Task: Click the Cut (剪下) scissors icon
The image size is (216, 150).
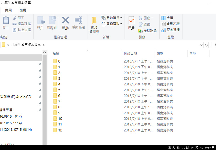Action: 15,18
